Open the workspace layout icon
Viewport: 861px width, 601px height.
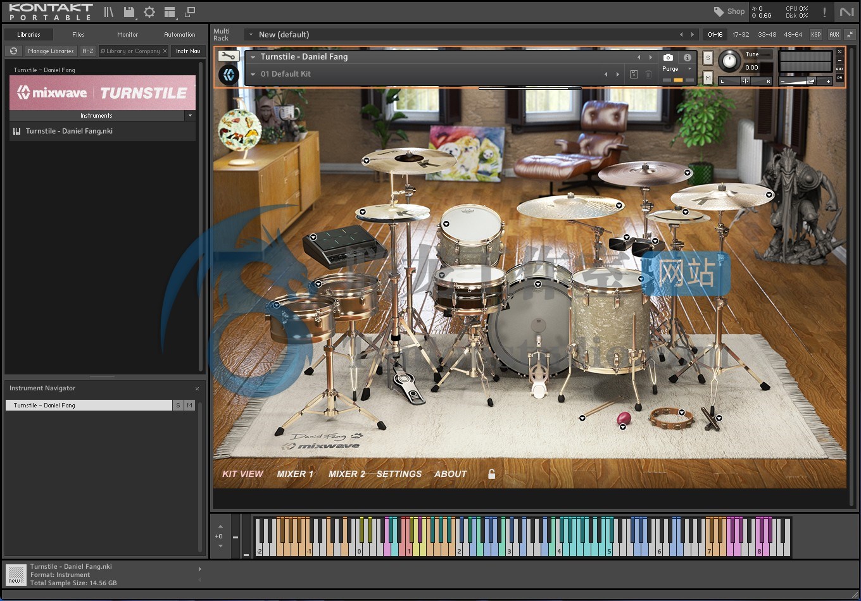pyautogui.click(x=169, y=12)
